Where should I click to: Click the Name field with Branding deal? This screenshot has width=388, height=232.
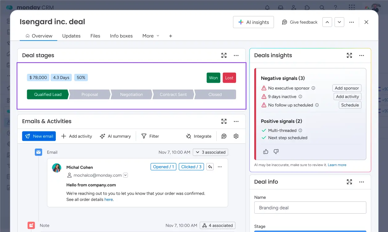coord(310,208)
